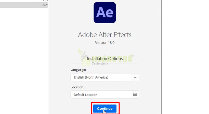Select the Default Location field
209x114 pixels.
click(101, 94)
